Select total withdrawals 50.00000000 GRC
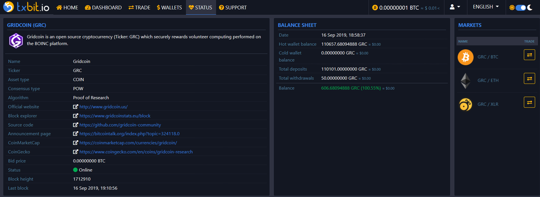The width and height of the screenshot is (540, 197). click(339, 78)
